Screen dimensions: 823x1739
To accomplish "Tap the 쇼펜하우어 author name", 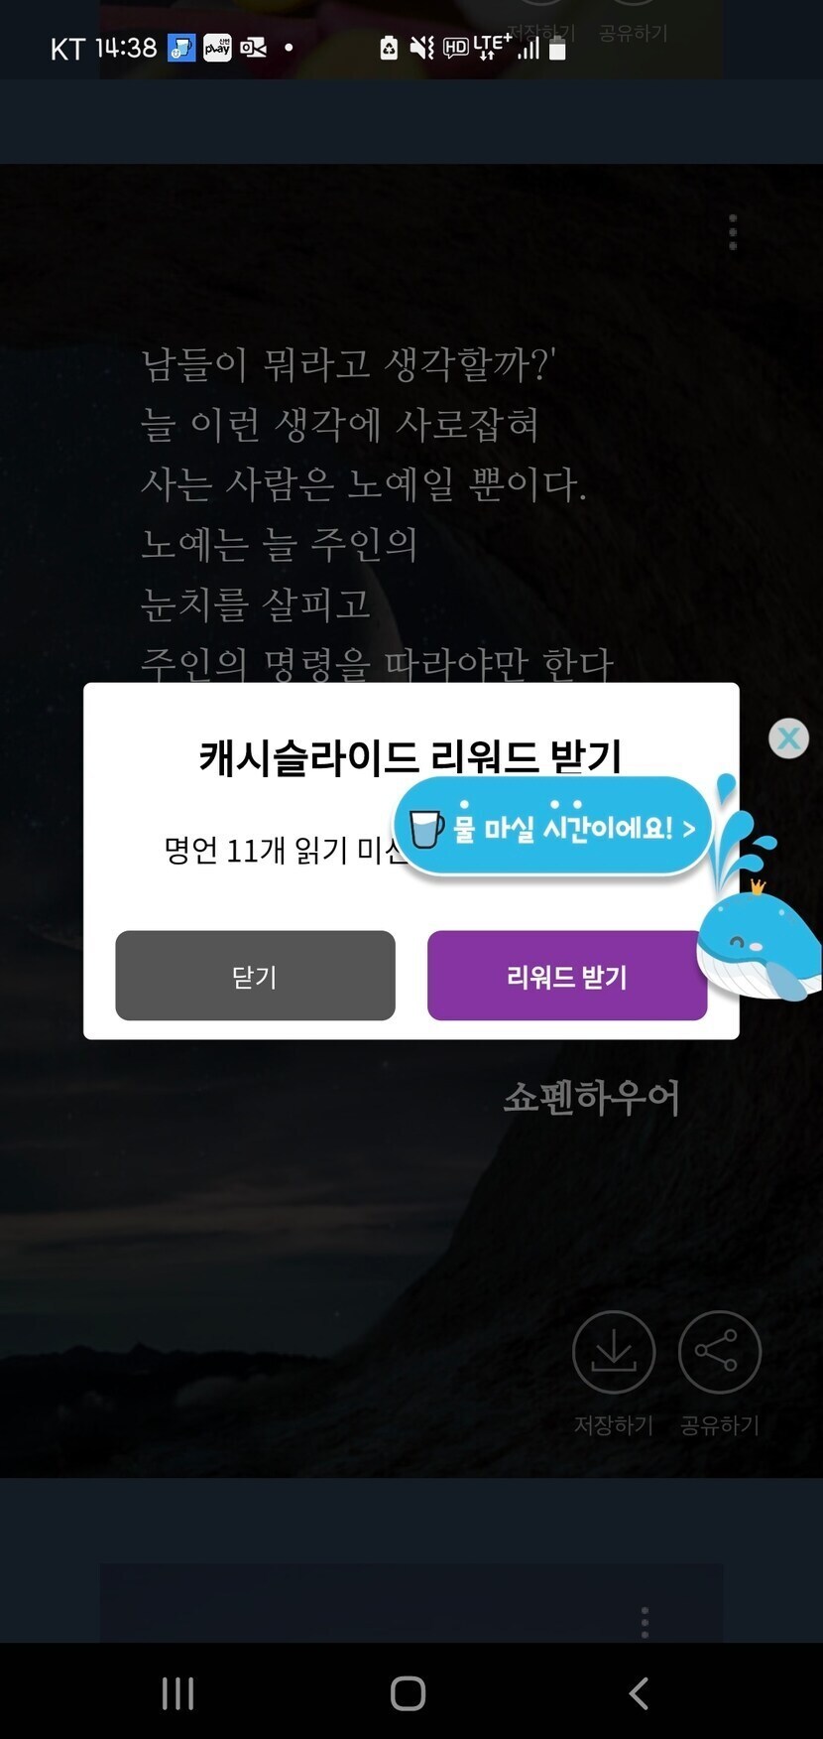I will tap(591, 1098).
